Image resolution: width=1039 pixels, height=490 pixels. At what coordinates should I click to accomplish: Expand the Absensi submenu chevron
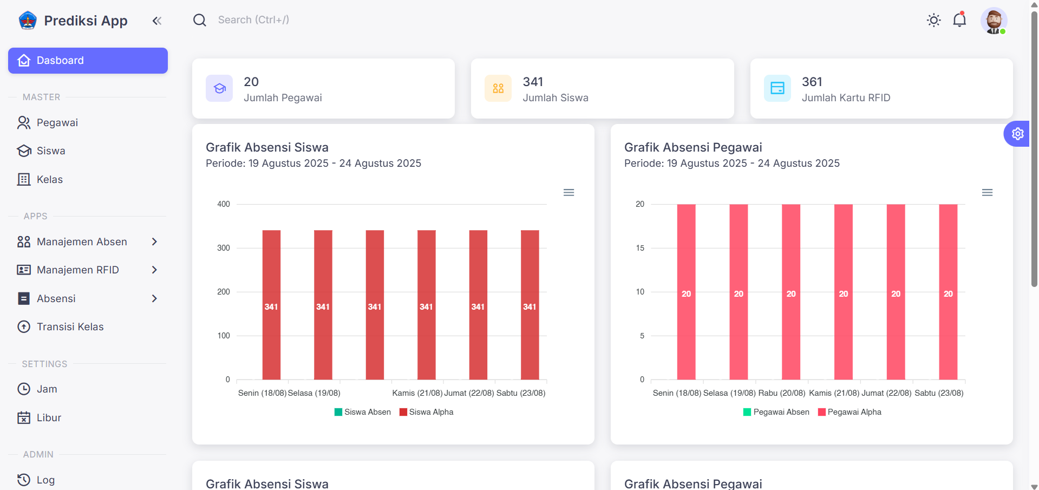coord(154,299)
